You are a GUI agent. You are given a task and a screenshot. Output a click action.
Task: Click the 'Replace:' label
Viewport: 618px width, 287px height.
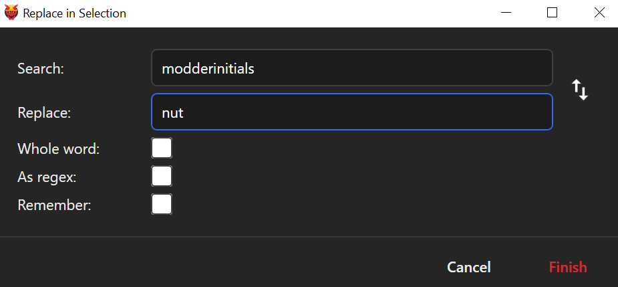44,112
